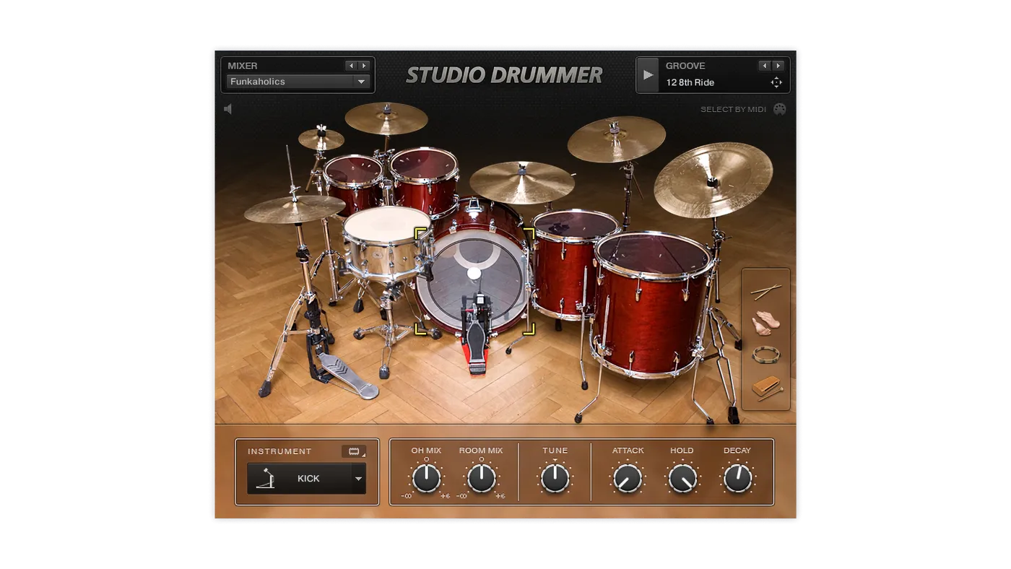Go to next mixer preset

click(x=364, y=66)
